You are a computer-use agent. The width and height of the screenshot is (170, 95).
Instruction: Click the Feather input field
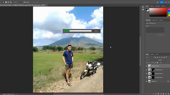[20, 2]
